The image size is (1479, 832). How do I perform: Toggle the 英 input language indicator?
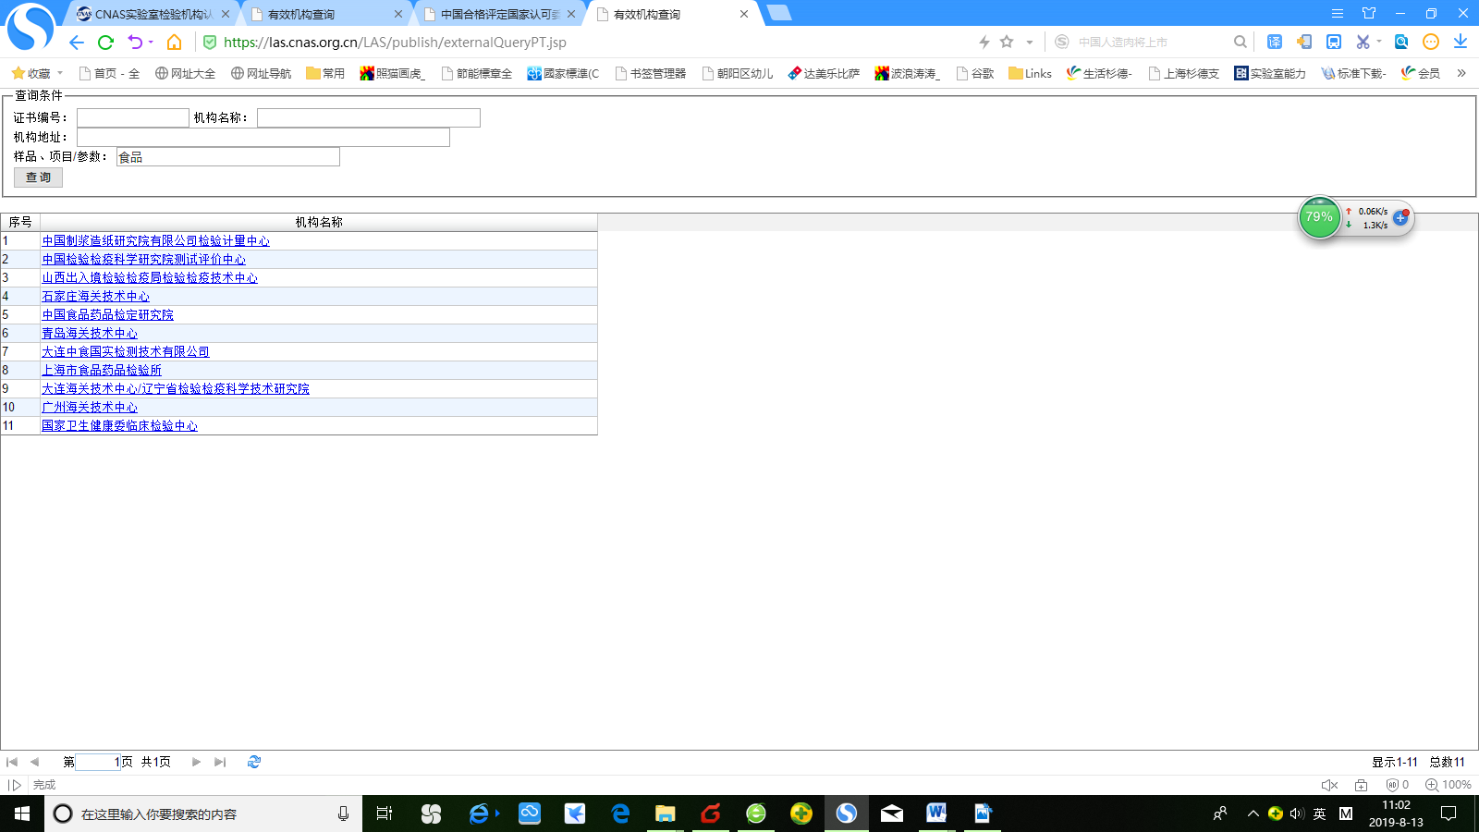click(1319, 814)
